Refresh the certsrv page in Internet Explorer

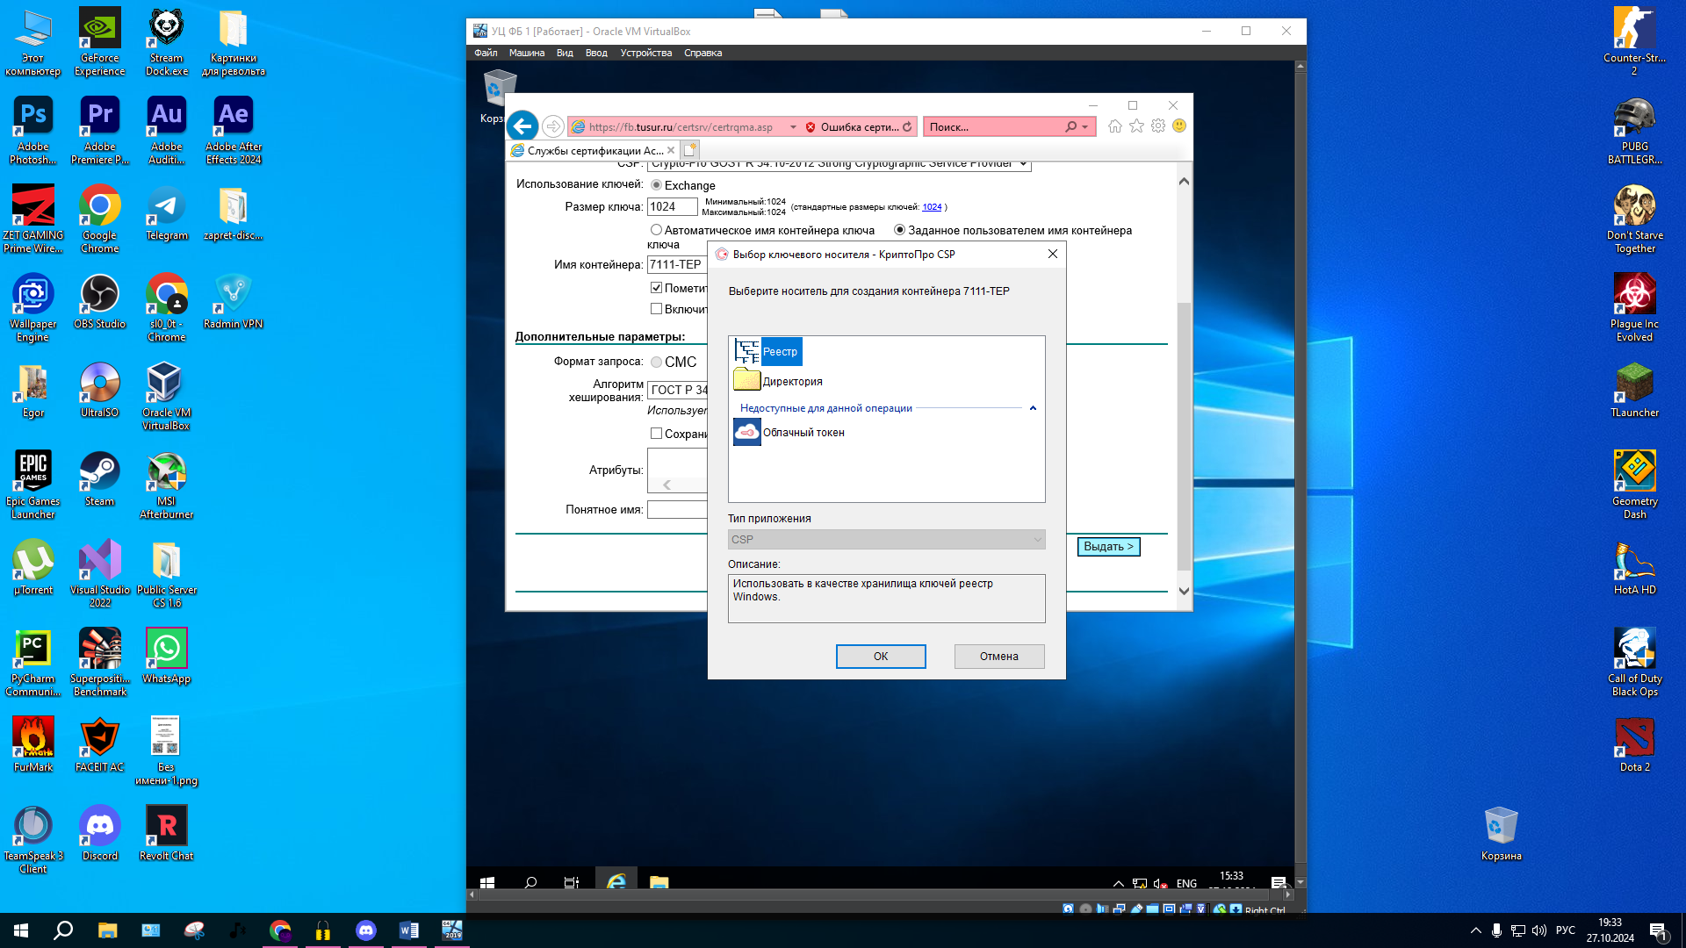pos(907,127)
